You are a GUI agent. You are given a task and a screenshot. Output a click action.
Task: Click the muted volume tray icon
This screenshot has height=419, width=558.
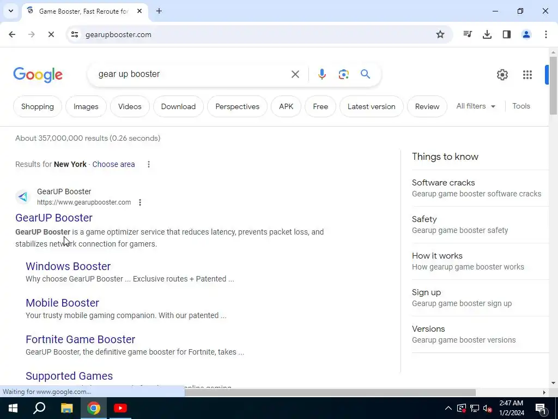click(x=488, y=408)
